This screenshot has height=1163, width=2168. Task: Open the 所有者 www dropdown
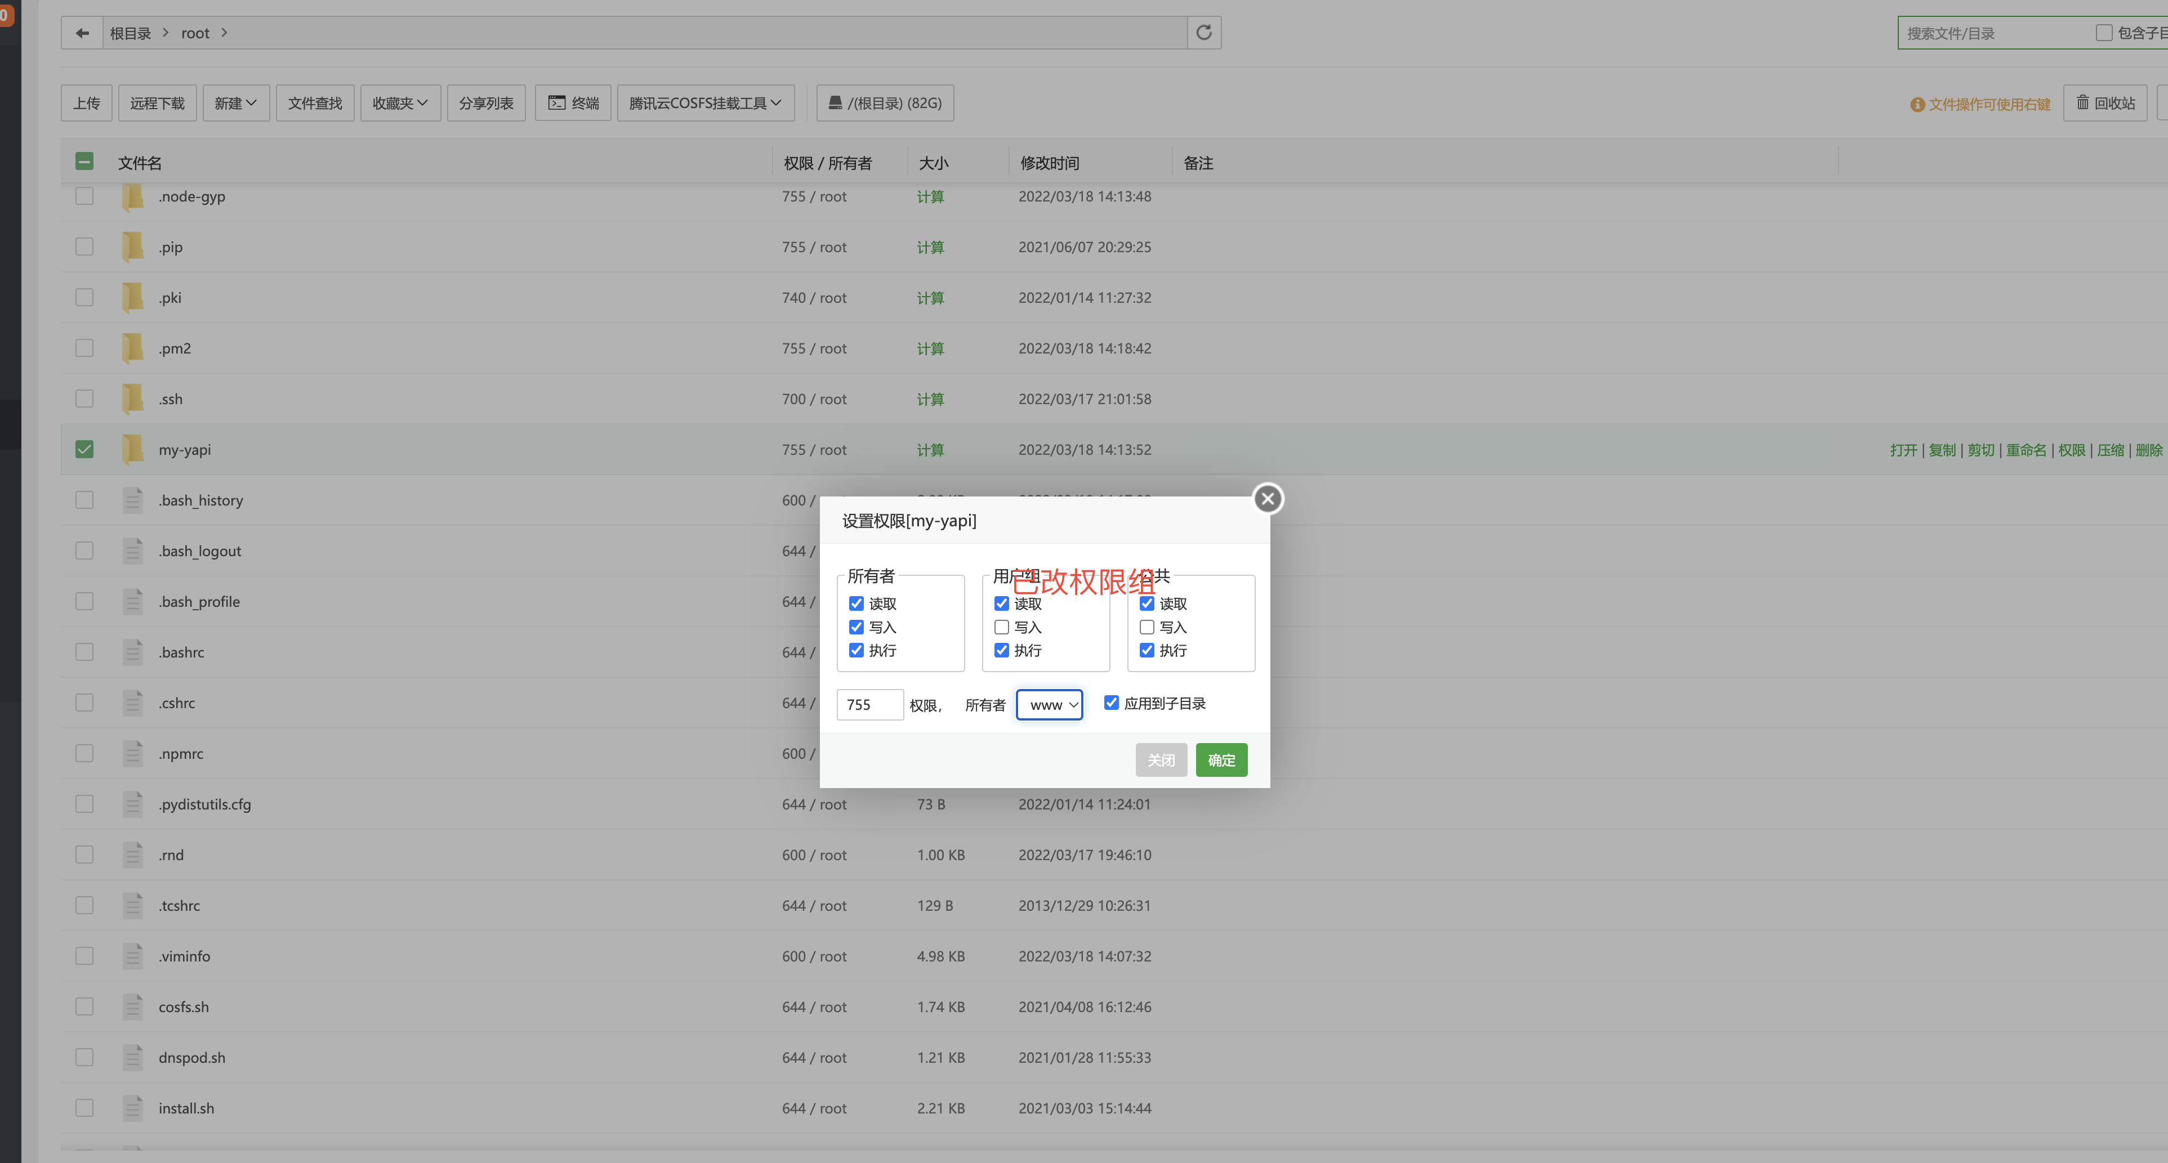pos(1050,705)
